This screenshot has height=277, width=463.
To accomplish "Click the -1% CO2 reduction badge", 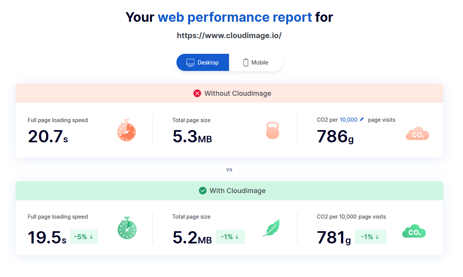I will click(370, 237).
